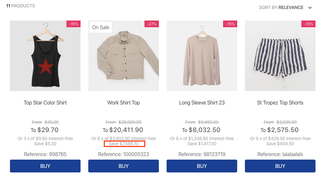Viewport: 320px width, 175px height.
Task: Open the Sort By Relevance dropdown
Action: 285,8
